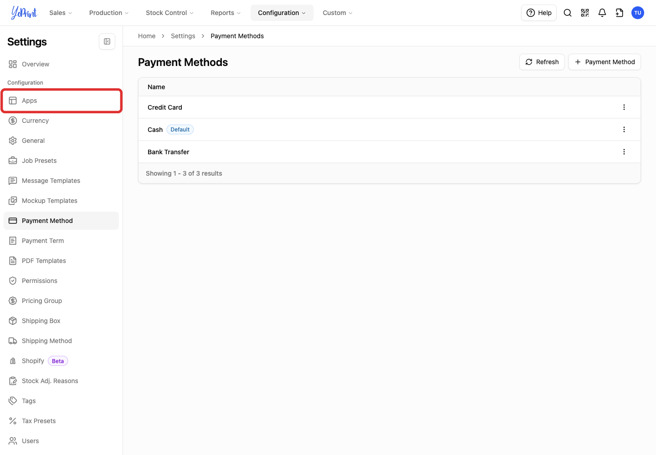Show notifications bell
Screen dimensions: 656x455
602,13
